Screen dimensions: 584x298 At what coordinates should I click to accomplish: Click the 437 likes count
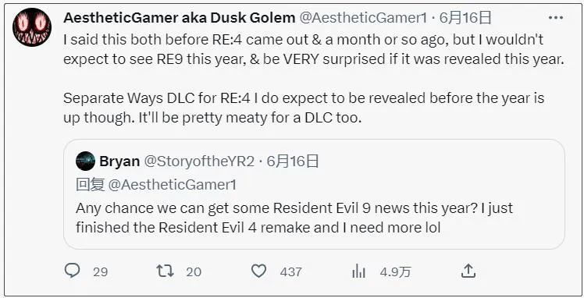290,272
